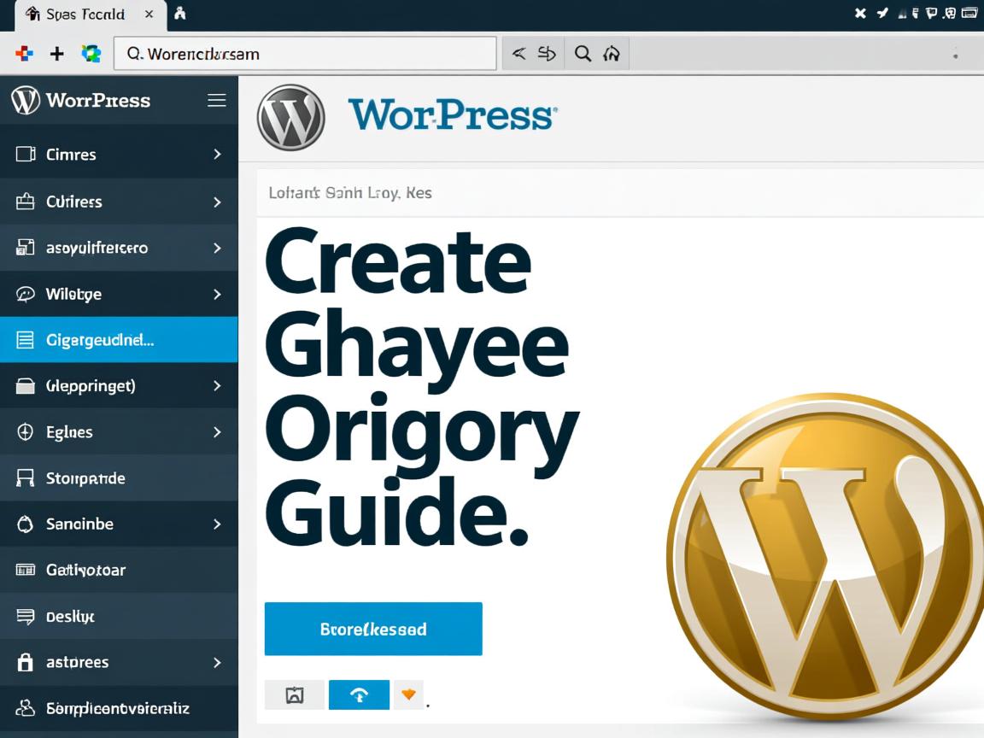
Task: Click the orange diamond marker below the button
Action: [408, 694]
